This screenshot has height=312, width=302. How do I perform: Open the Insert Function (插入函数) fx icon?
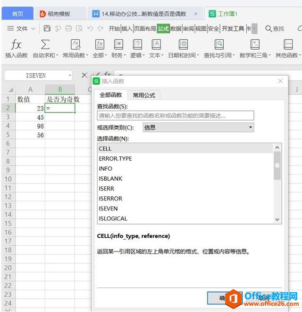(x=16, y=44)
